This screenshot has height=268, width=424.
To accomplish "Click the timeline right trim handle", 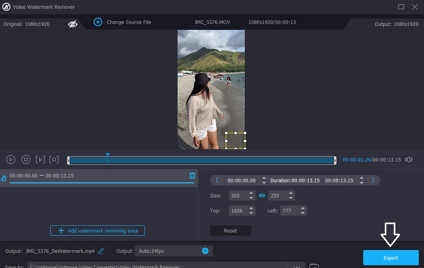I will 335,160.
